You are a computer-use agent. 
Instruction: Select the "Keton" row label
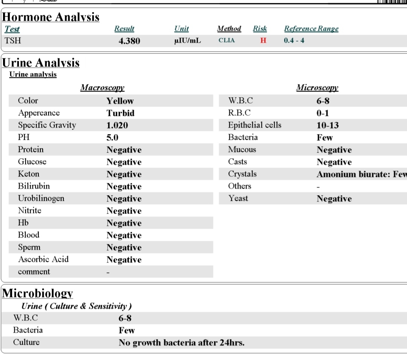pyautogui.click(x=29, y=174)
